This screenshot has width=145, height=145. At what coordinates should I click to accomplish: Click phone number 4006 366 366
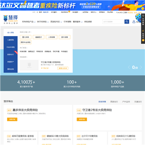coord(135,12)
